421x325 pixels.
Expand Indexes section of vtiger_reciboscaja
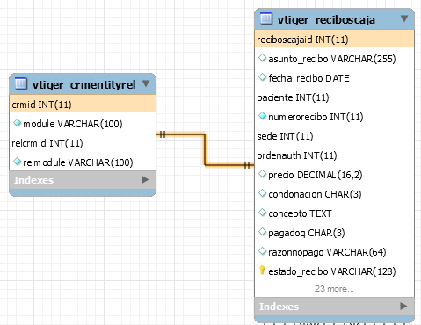(403, 306)
